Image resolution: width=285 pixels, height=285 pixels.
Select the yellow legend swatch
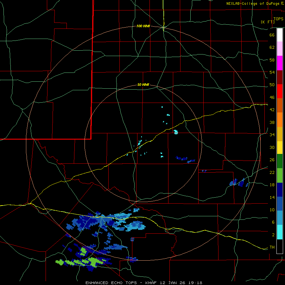[x=280, y=148]
